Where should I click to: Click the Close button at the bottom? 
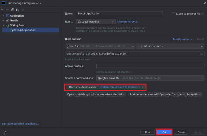click(181, 132)
